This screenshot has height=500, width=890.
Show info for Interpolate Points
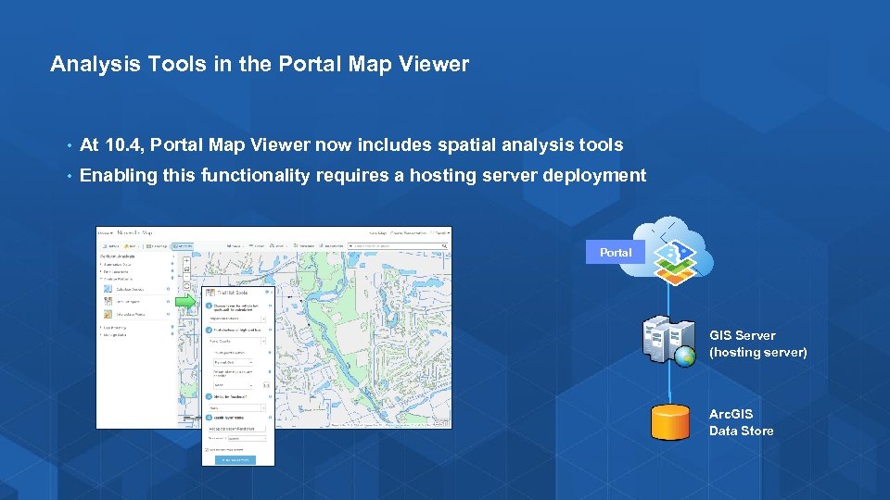pos(168,314)
